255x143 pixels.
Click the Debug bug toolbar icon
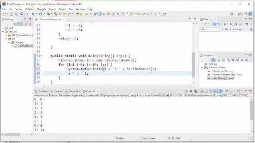[33, 14]
